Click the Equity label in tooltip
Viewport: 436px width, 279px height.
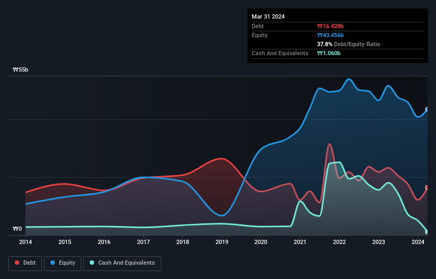260,35
